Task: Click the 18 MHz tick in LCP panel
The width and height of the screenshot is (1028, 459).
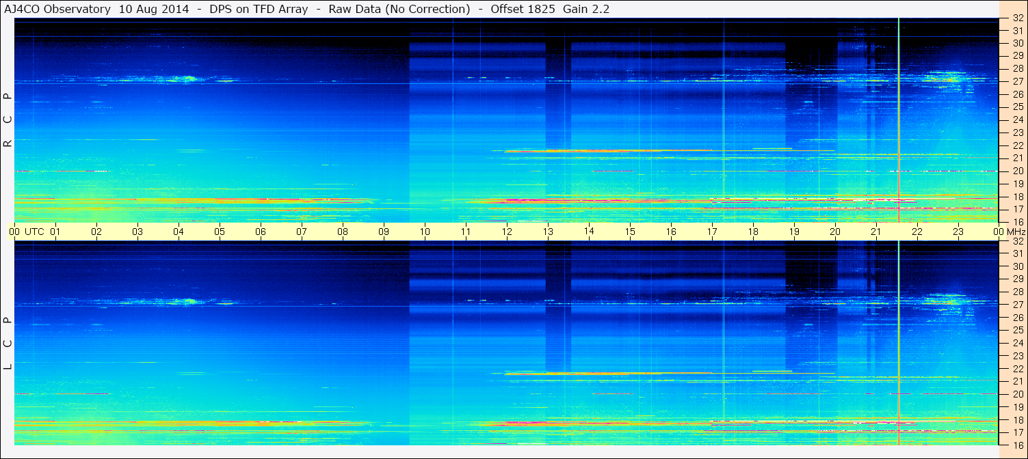Action: (x=1018, y=419)
